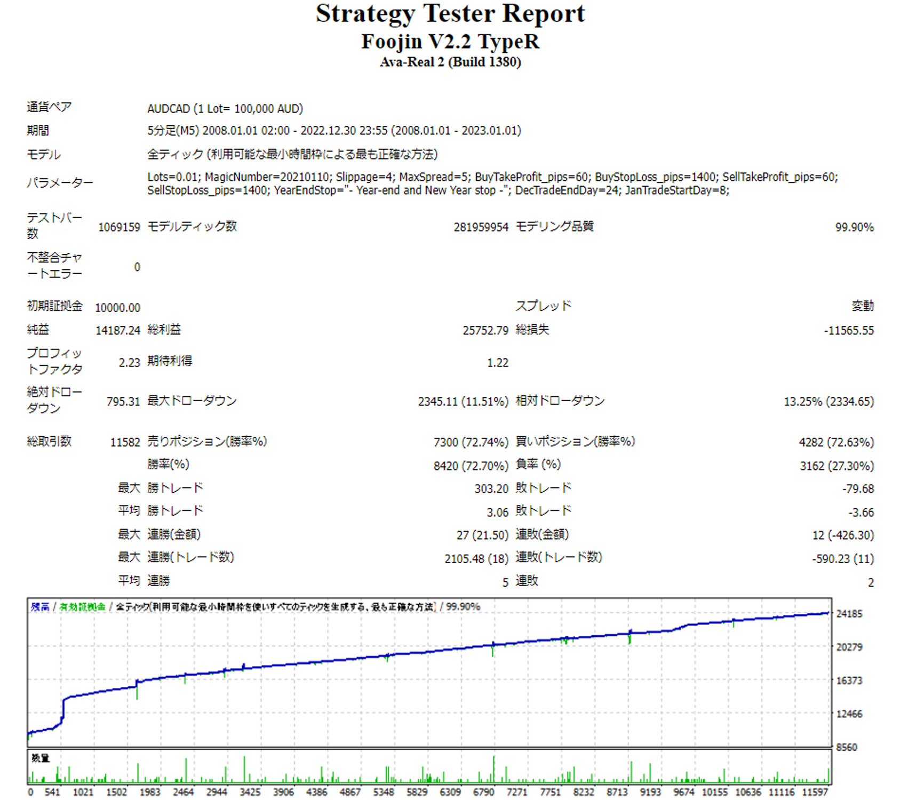The image size is (917, 800).
Task: Click the 全ティック model description
Action: click(292, 155)
